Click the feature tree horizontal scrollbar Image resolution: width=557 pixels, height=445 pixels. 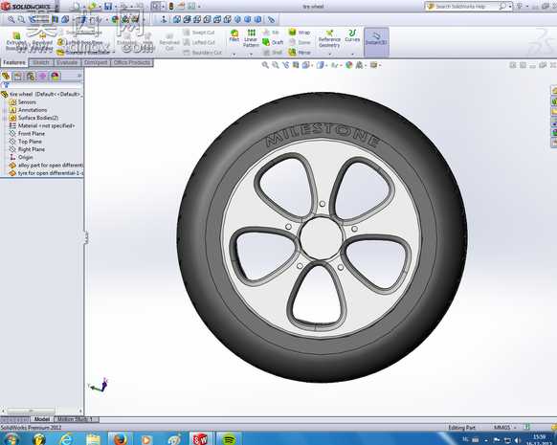click(31, 411)
